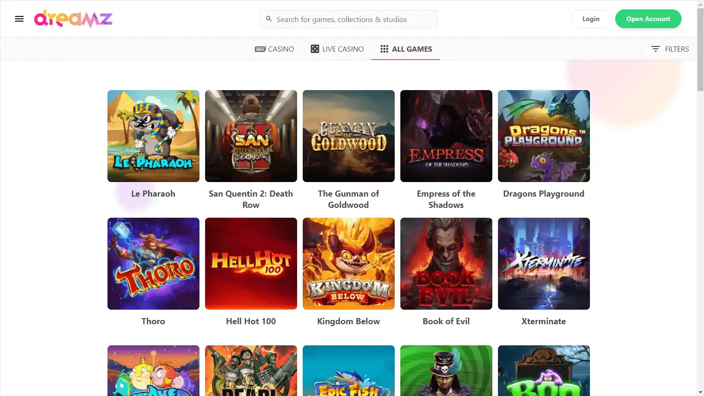The width and height of the screenshot is (704, 396).
Task: Click the filters lines icon
Action: 656,49
